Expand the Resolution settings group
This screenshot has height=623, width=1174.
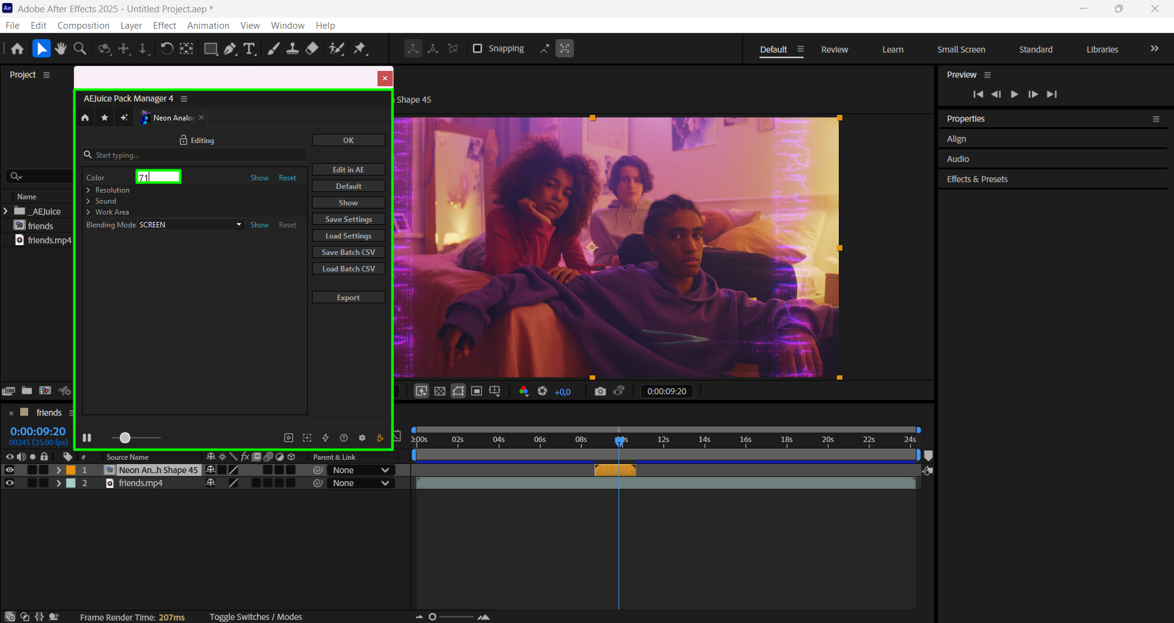click(x=89, y=190)
